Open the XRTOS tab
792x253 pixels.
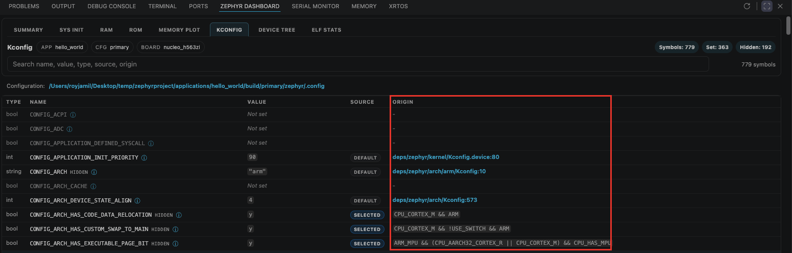398,6
